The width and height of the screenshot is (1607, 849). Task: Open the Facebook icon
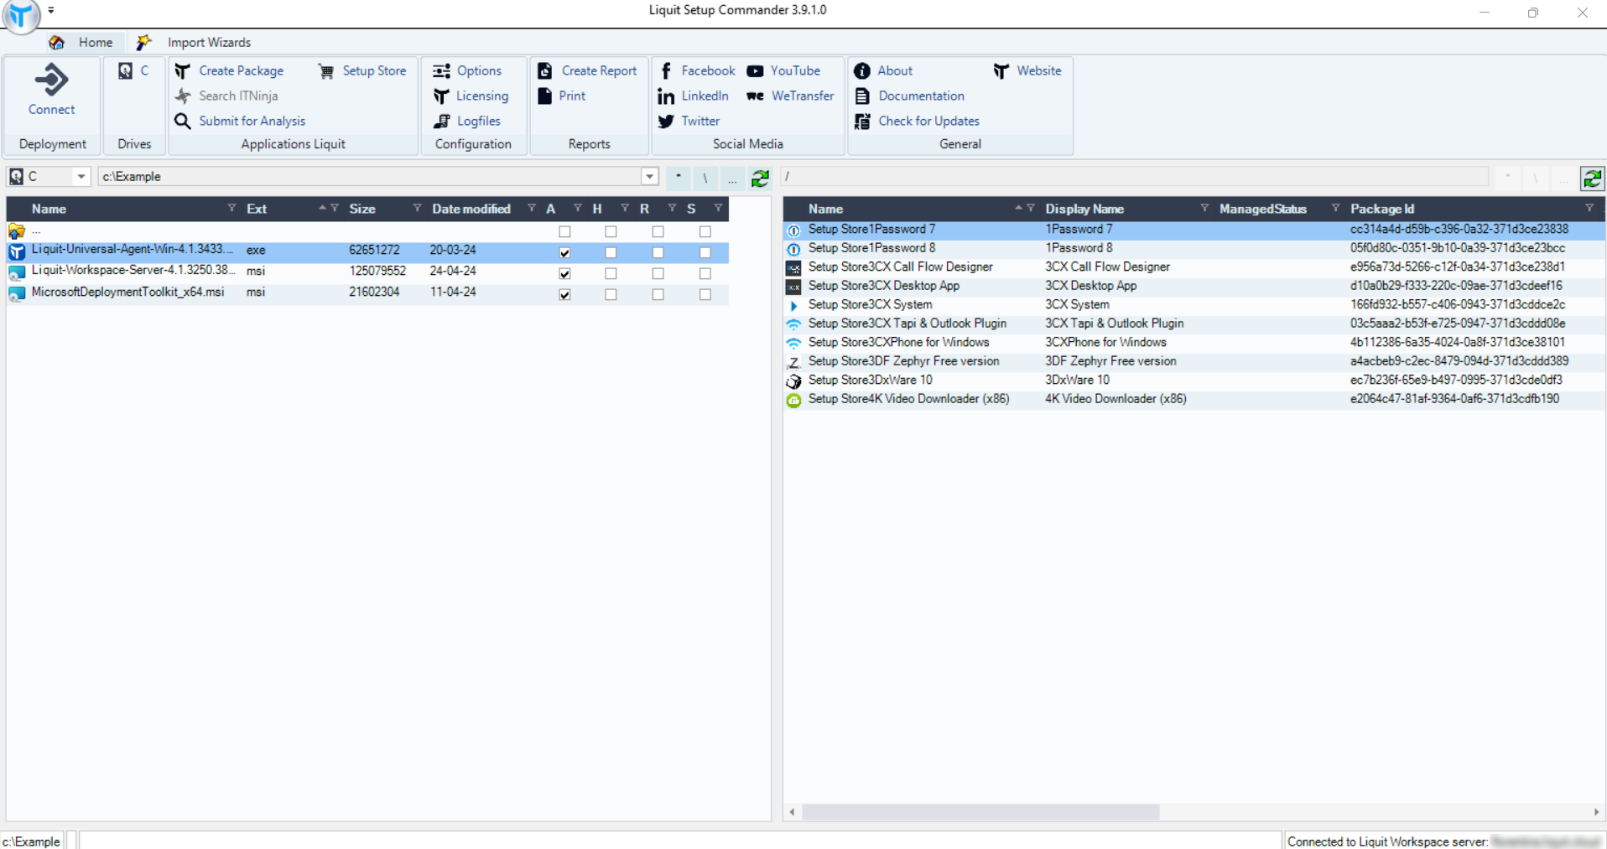[666, 71]
